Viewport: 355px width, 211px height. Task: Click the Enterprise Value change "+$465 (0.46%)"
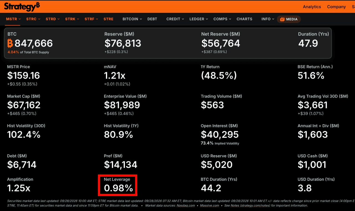119,114
